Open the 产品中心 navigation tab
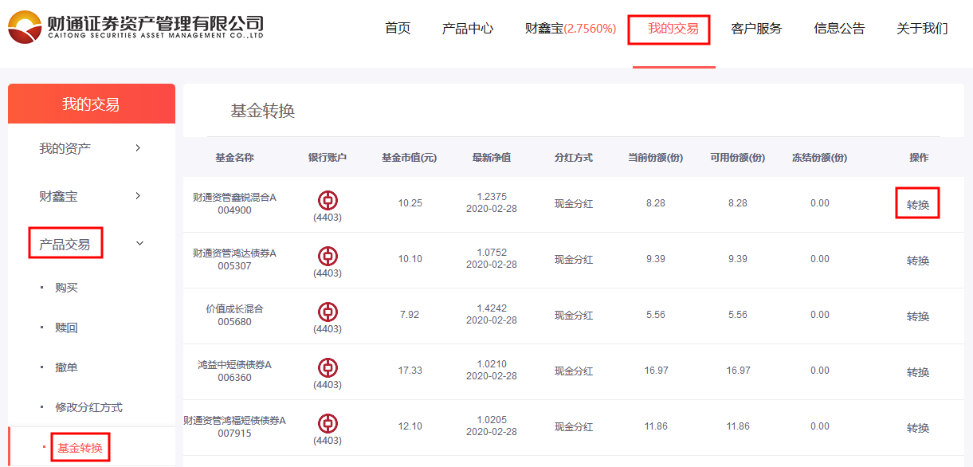 pyautogui.click(x=468, y=29)
